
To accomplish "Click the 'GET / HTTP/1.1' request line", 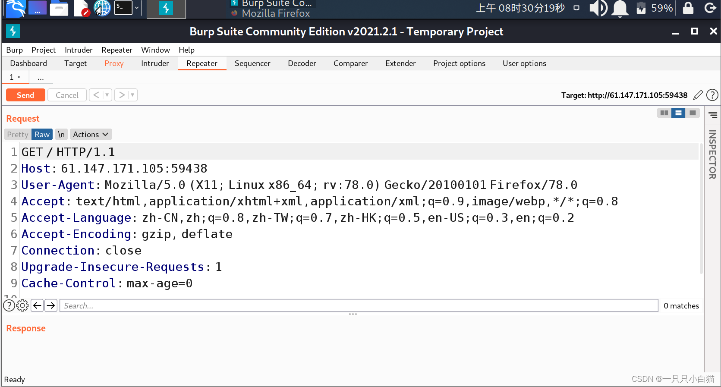I will pos(68,152).
